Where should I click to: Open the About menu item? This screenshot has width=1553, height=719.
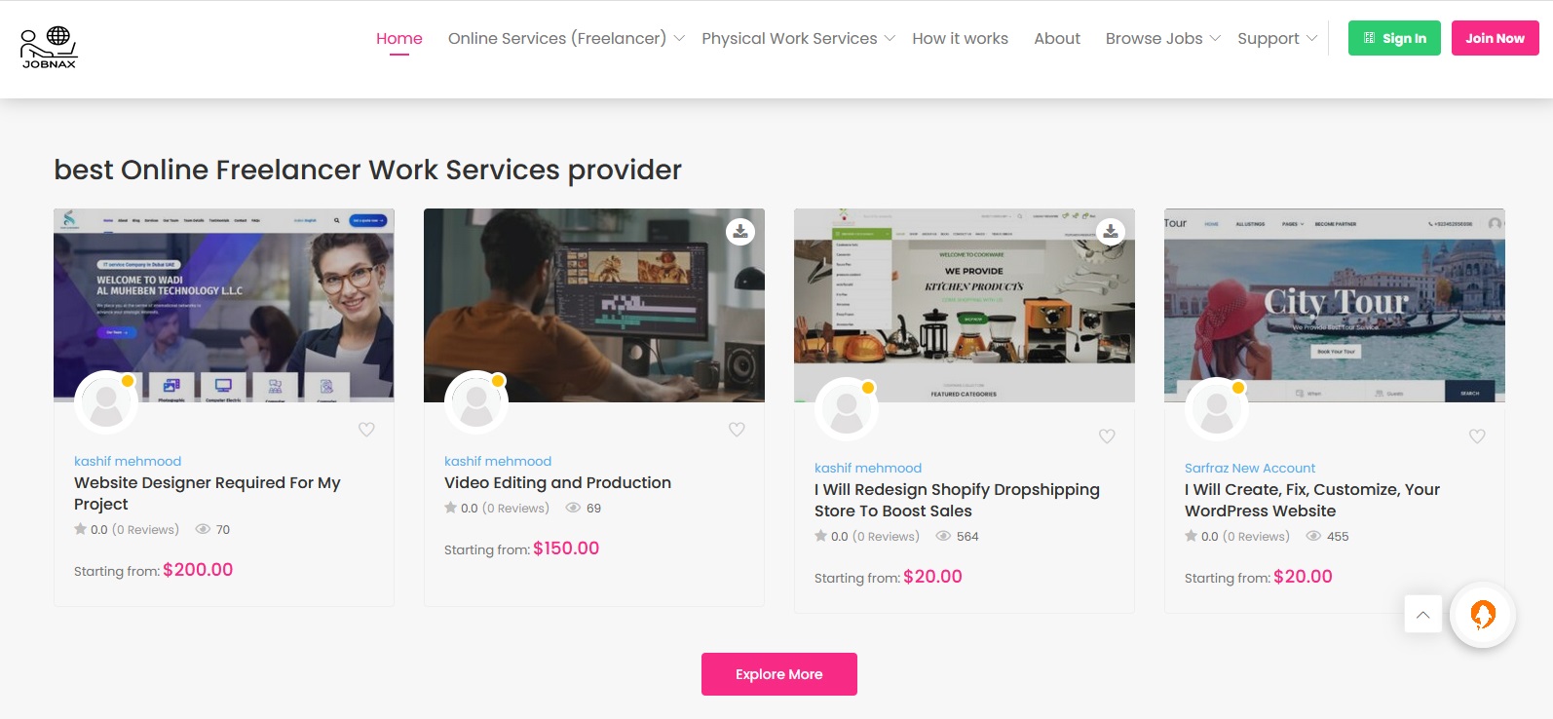coord(1056,38)
